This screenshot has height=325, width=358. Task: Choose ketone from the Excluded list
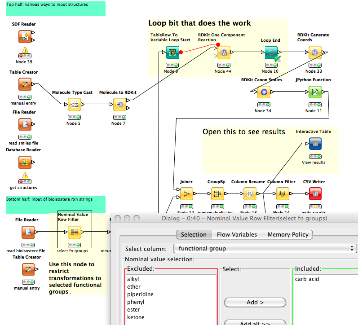(x=136, y=317)
